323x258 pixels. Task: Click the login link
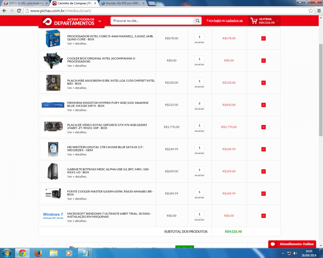pyautogui.click(x=217, y=21)
